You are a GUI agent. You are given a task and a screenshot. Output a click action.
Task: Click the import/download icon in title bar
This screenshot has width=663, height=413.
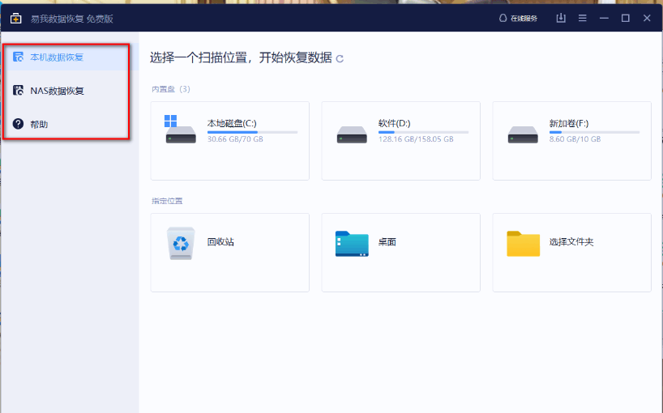tap(561, 18)
